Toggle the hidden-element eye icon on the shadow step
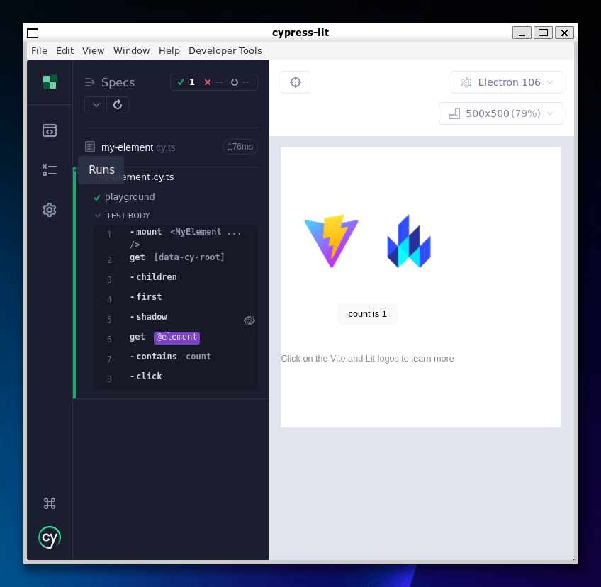Viewport: 601px width, 587px height. coord(249,320)
